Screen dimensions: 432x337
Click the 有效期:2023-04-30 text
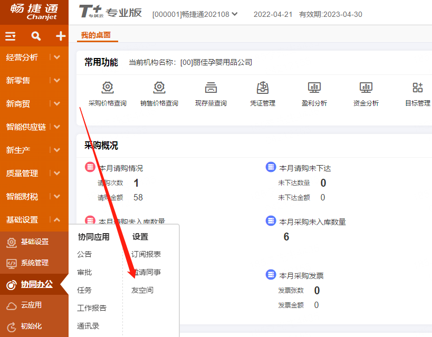[331, 14]
